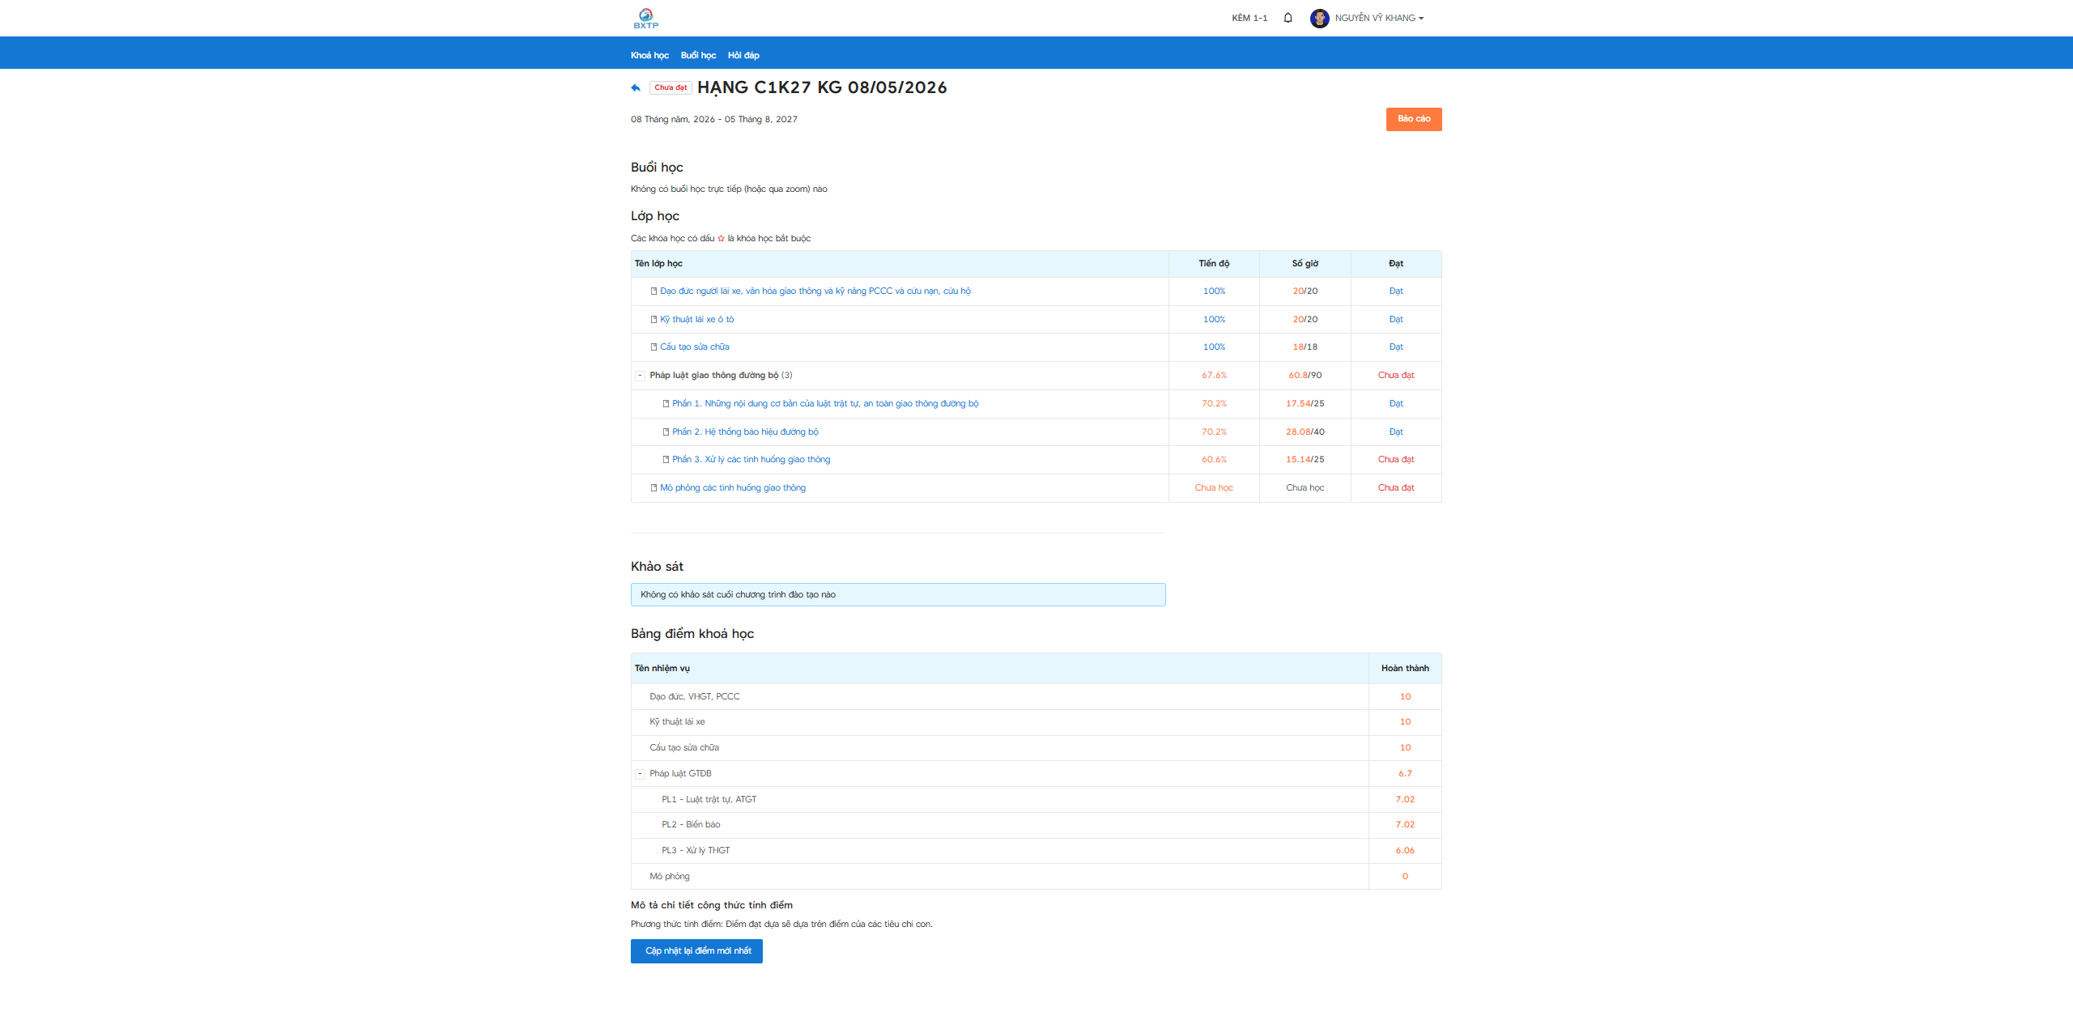The height and width of the screenshot is (1029, 2073).
Task: Click the course date range text
Action: pos(713,119)
